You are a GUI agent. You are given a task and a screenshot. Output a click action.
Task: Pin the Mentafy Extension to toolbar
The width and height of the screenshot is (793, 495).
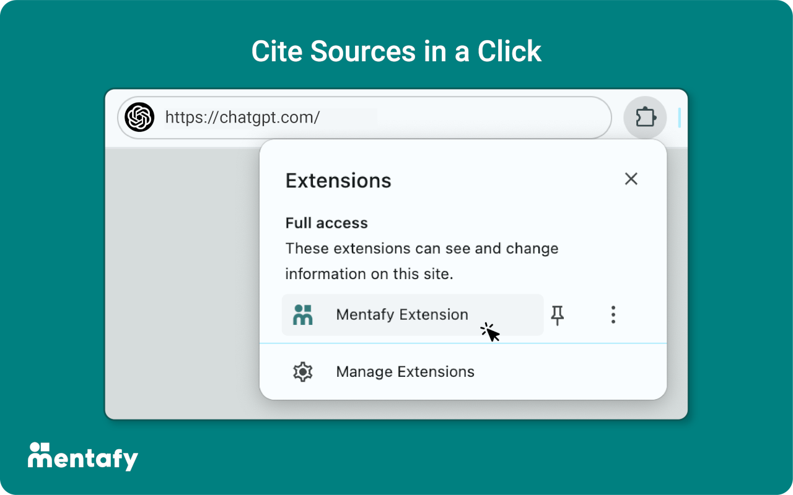[558, 315]
